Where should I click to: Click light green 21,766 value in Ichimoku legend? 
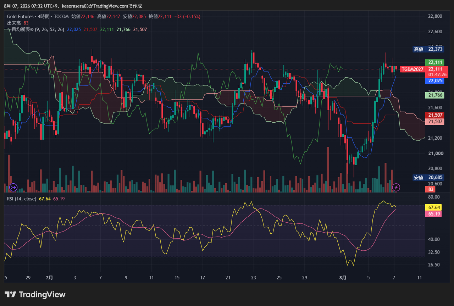[123, 29]
